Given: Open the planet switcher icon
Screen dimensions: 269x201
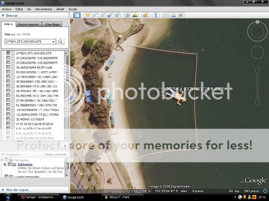Looking at the screenshot, I should coord(145,15).
